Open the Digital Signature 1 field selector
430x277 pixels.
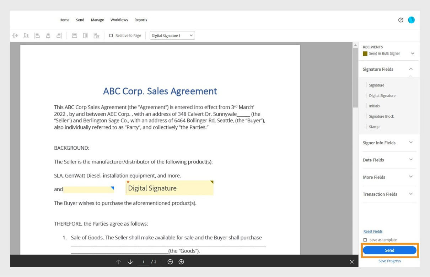click(x=172, y=35)
